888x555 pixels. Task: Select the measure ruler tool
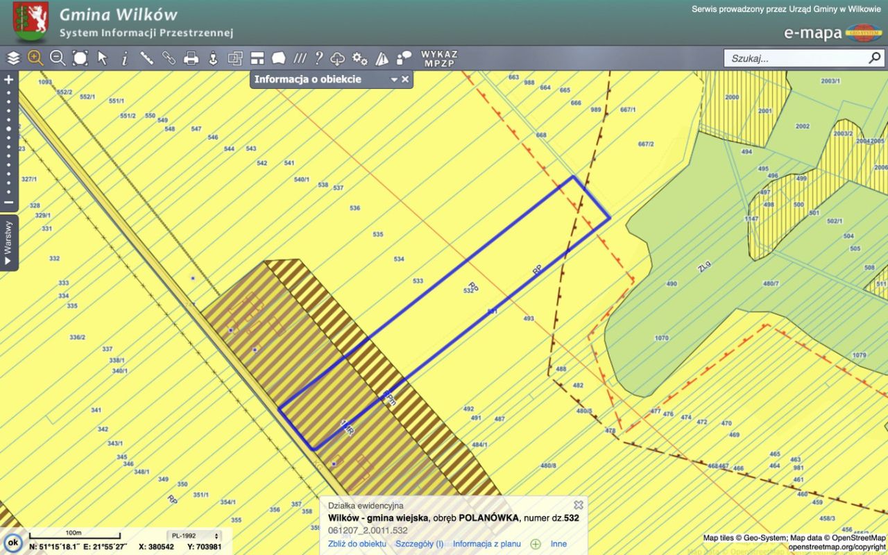pos(146,58)
